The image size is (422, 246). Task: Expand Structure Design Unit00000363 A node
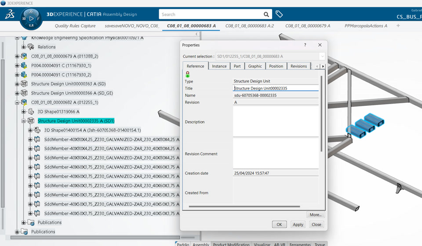click(17, 84)
